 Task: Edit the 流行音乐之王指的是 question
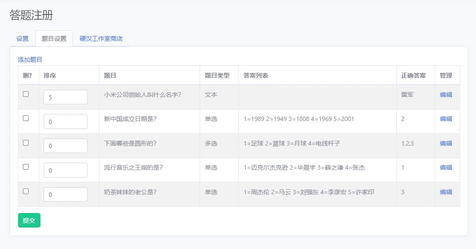pyautogui.click(x=446, y=167)
